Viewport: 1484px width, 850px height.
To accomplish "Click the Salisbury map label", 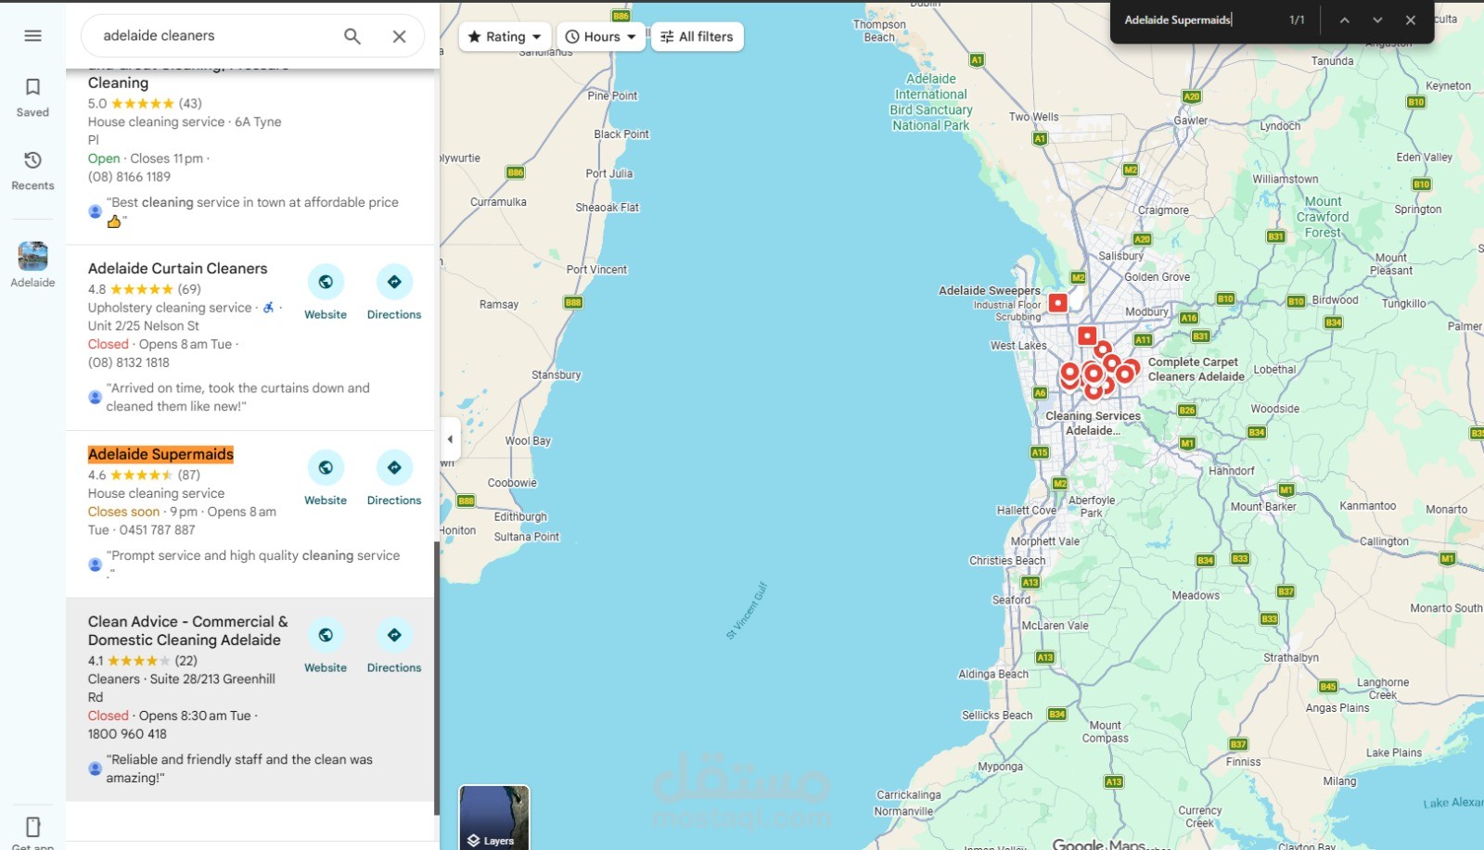I will click(x=1120, y=256).
